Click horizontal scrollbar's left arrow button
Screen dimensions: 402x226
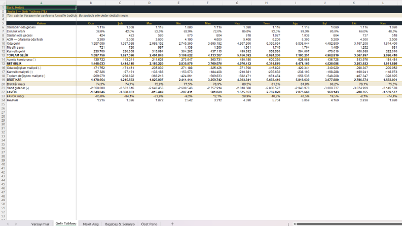tap(295, 224)
